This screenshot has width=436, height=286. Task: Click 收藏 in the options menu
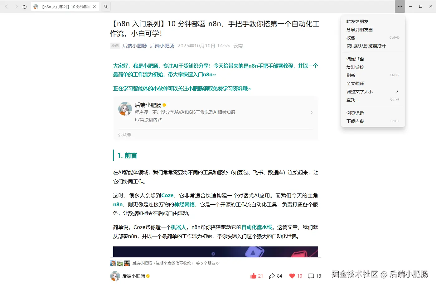(x=373, y=38)
